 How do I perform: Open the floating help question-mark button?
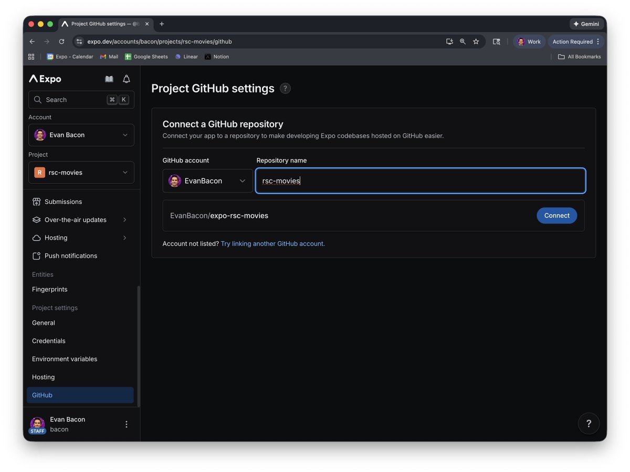tap(589, 423)
